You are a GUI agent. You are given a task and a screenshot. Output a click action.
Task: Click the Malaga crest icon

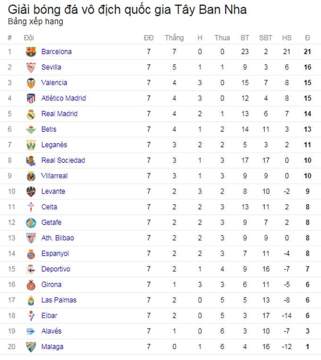(x=31, y=347)
